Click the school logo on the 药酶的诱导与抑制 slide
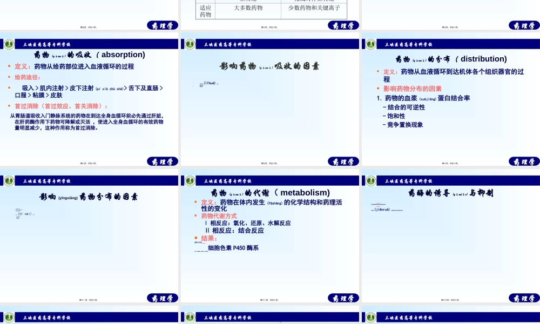The image size is (540, 324). (371, 181)
